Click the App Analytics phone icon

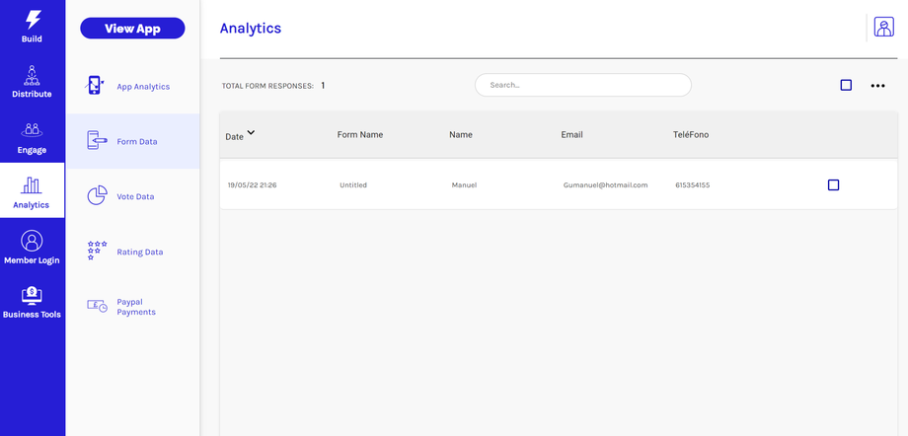pos(96,86)
